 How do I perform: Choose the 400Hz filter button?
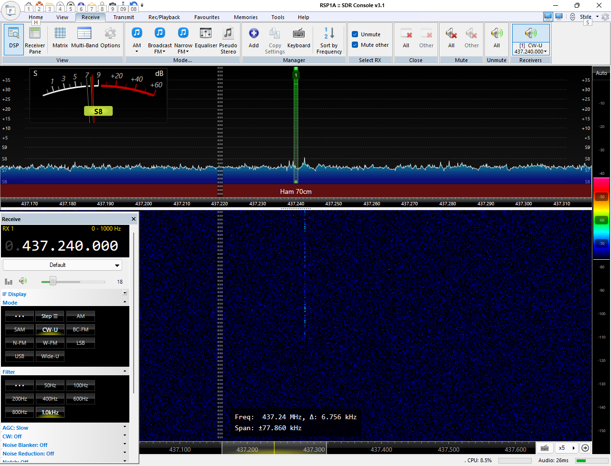50,399
